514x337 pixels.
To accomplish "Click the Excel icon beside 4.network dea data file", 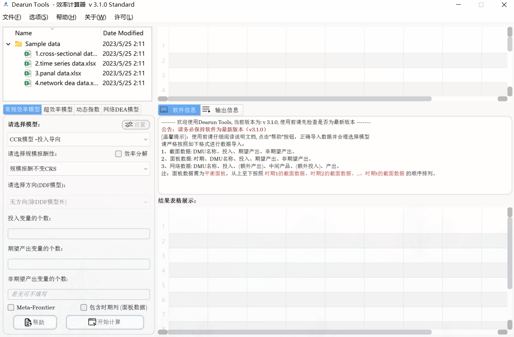I will 28,83.
